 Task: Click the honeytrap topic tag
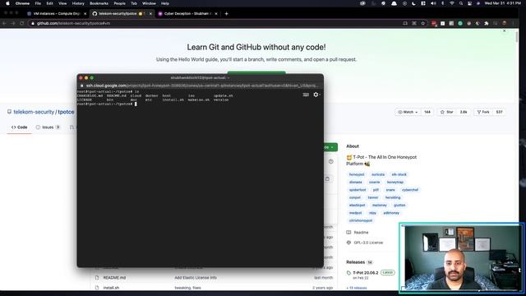[395, 183]
